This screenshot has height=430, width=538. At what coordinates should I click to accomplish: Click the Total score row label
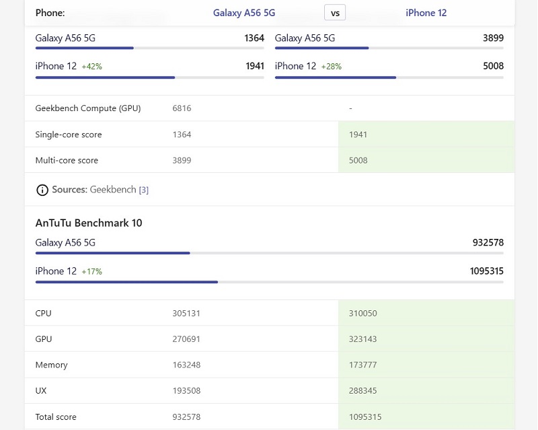tap(56, 417)
